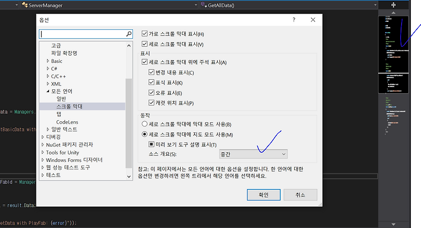Screen dimensions: 421x228
Task: Click the options tree scrollbar thumb
Action: tap(129, 123)
